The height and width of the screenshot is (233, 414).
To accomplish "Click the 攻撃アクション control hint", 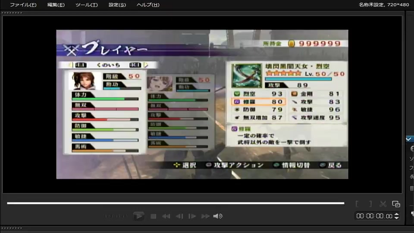I will coord(235,165).
